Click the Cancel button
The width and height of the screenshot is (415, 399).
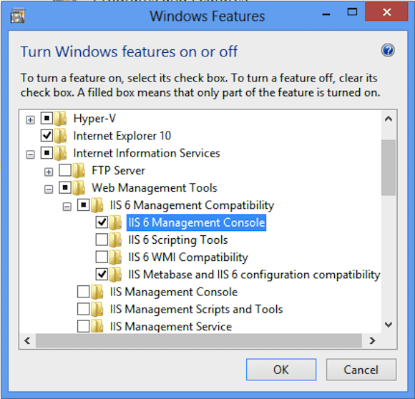pyautogui.click(x=361, y=370)
